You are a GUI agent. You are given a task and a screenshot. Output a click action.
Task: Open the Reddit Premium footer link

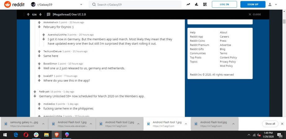pyautogui.click(x=200, y=45)
